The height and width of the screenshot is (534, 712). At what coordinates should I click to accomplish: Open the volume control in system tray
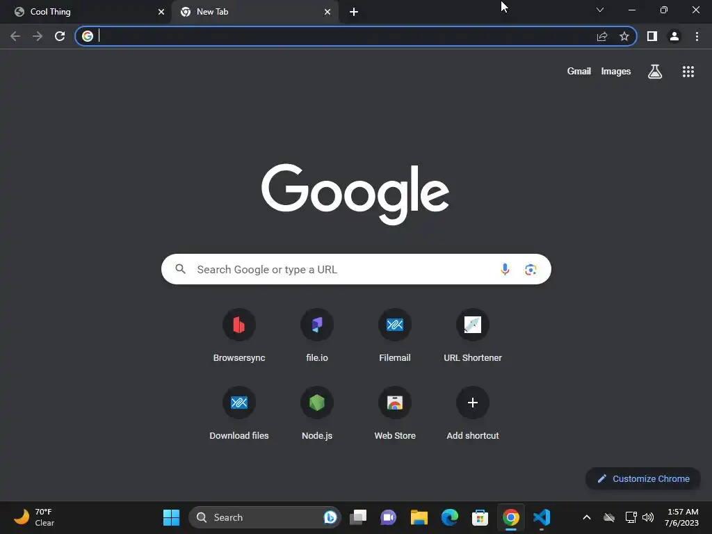[x=648, y=517]
